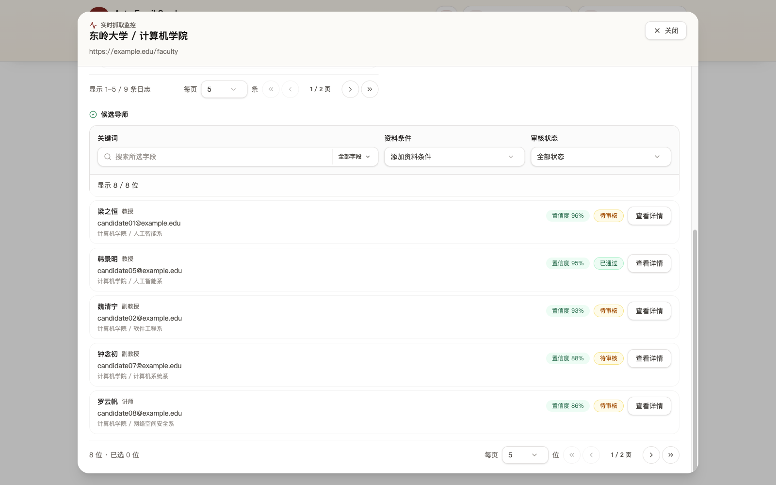Viewport: 776px width, 485px height.
Task: Open the logs per-page dropdown
Action: pos(224,89)
